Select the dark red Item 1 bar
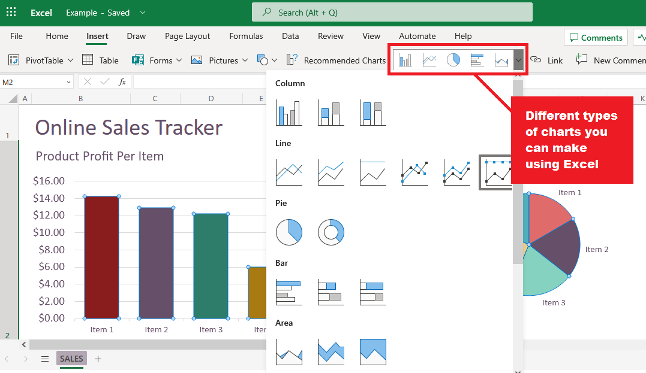The width and height of the screenshot is (646, 373). click(x=102, y=257)
